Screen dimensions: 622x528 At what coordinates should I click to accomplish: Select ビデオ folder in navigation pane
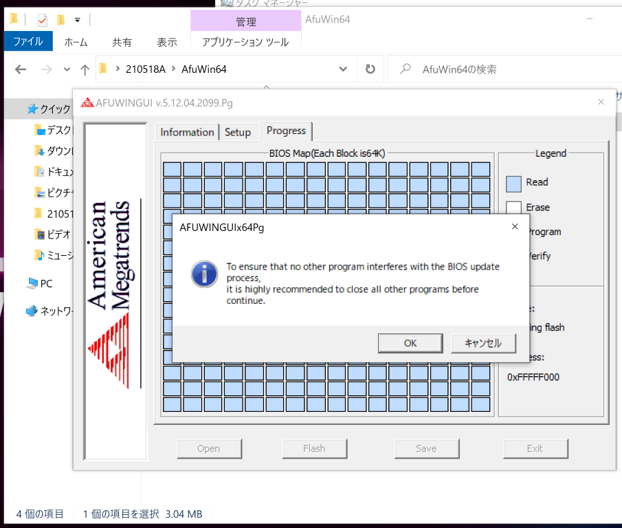pyautogui.click(x=54, y=234)
